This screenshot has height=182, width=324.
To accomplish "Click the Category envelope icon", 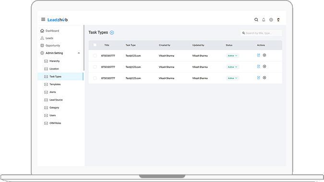I will (x=46, y=108).
